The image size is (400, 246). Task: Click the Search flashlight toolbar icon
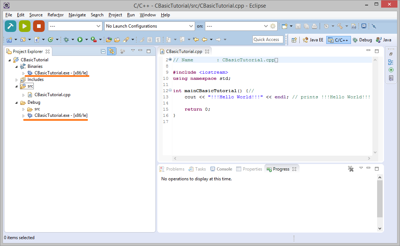click(x=126, y=40)
